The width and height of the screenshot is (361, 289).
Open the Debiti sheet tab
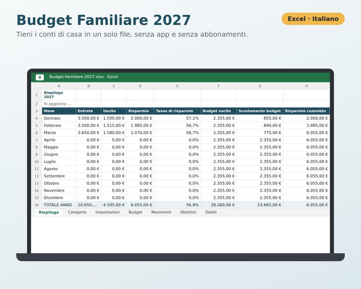tap(211, 212)
